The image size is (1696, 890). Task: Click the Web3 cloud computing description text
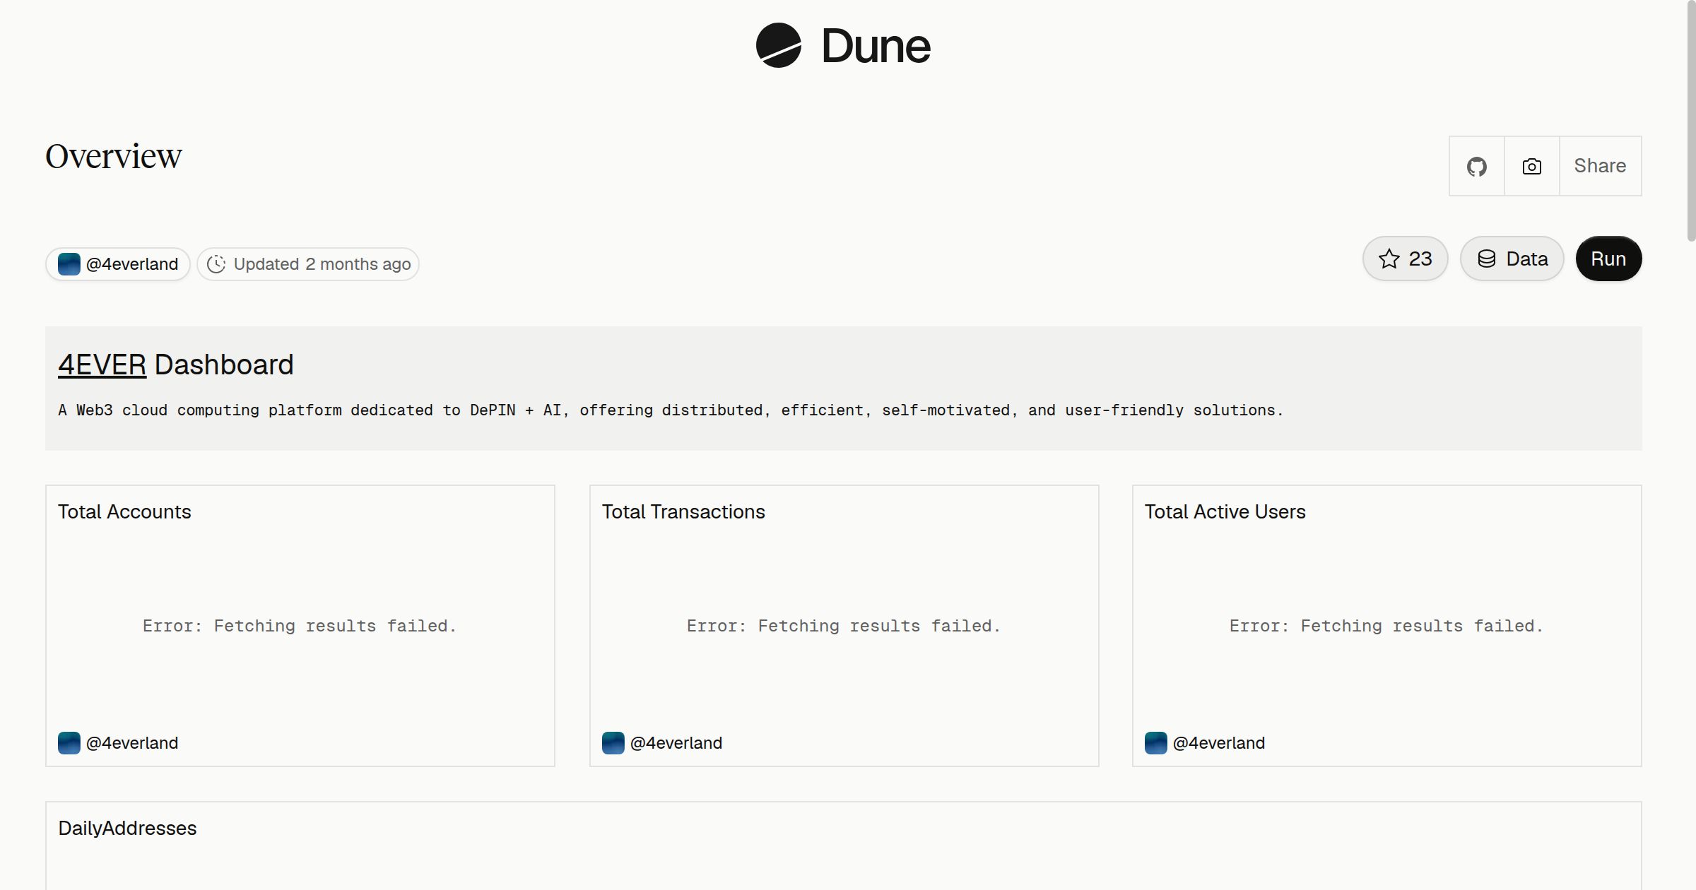point(671,410)
